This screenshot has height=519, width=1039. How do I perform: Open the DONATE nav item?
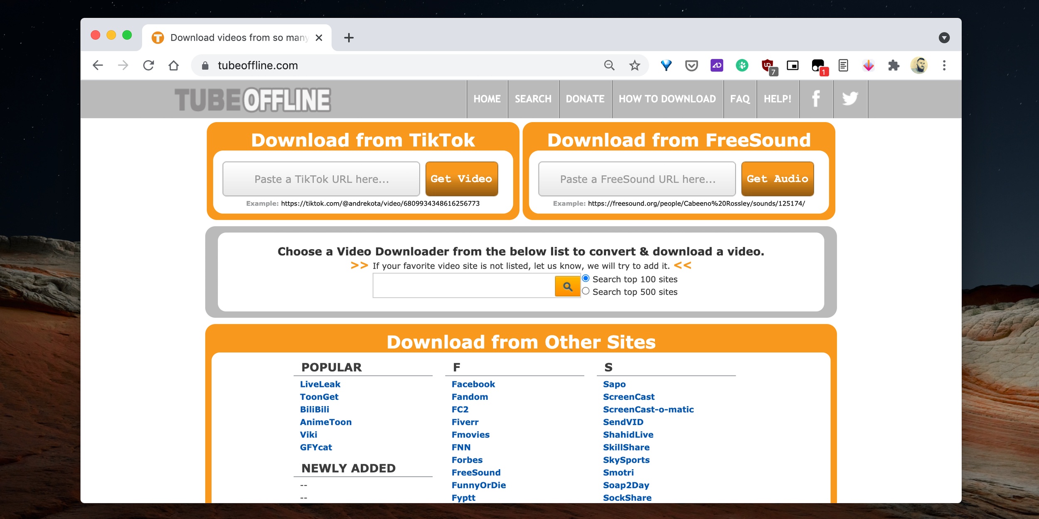tap(585, 99)
